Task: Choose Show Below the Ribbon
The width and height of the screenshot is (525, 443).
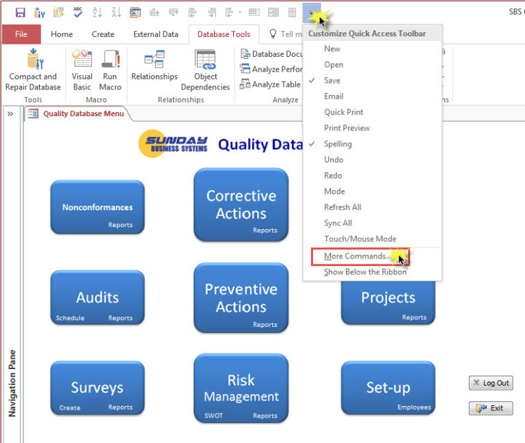Action: (365, 272)
